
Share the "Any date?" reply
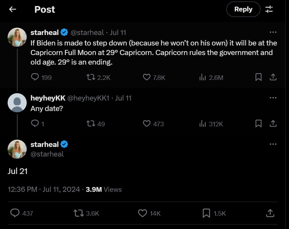tap(273, 123)
